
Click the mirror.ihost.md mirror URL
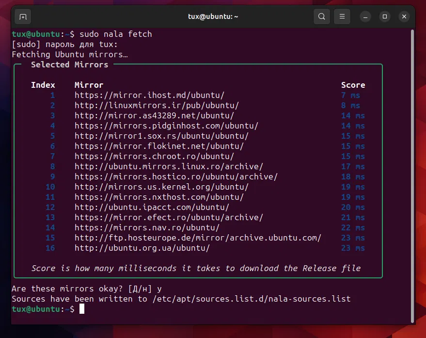tap(149, 96)
